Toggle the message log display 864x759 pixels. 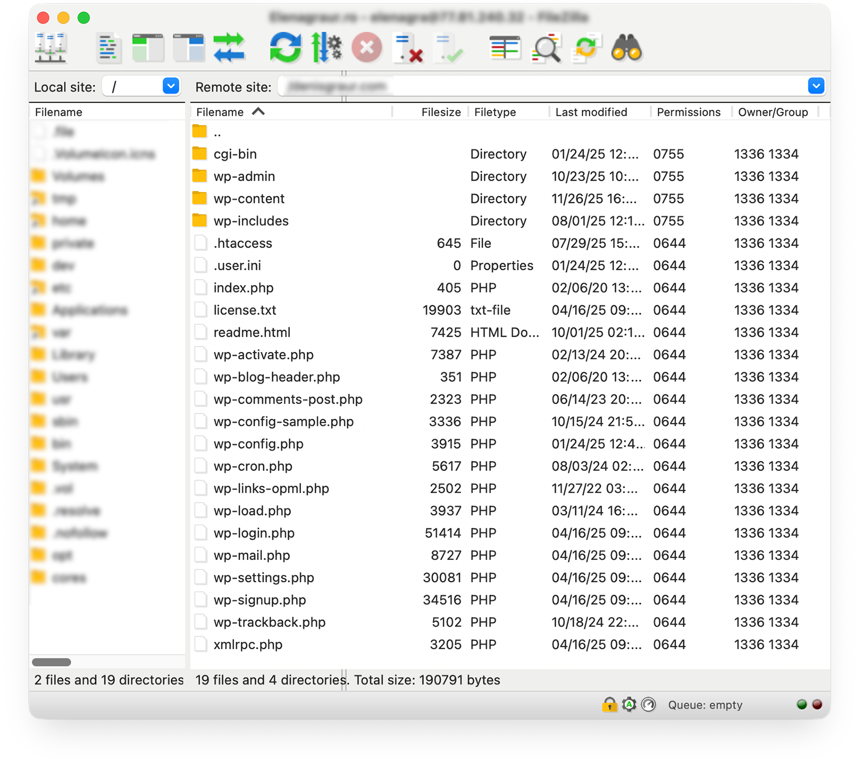(109, 47)
